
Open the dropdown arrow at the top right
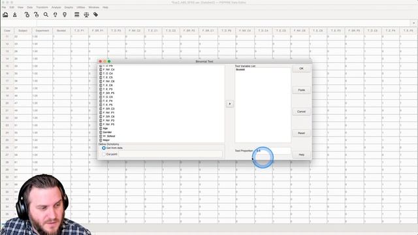point(413,23)
